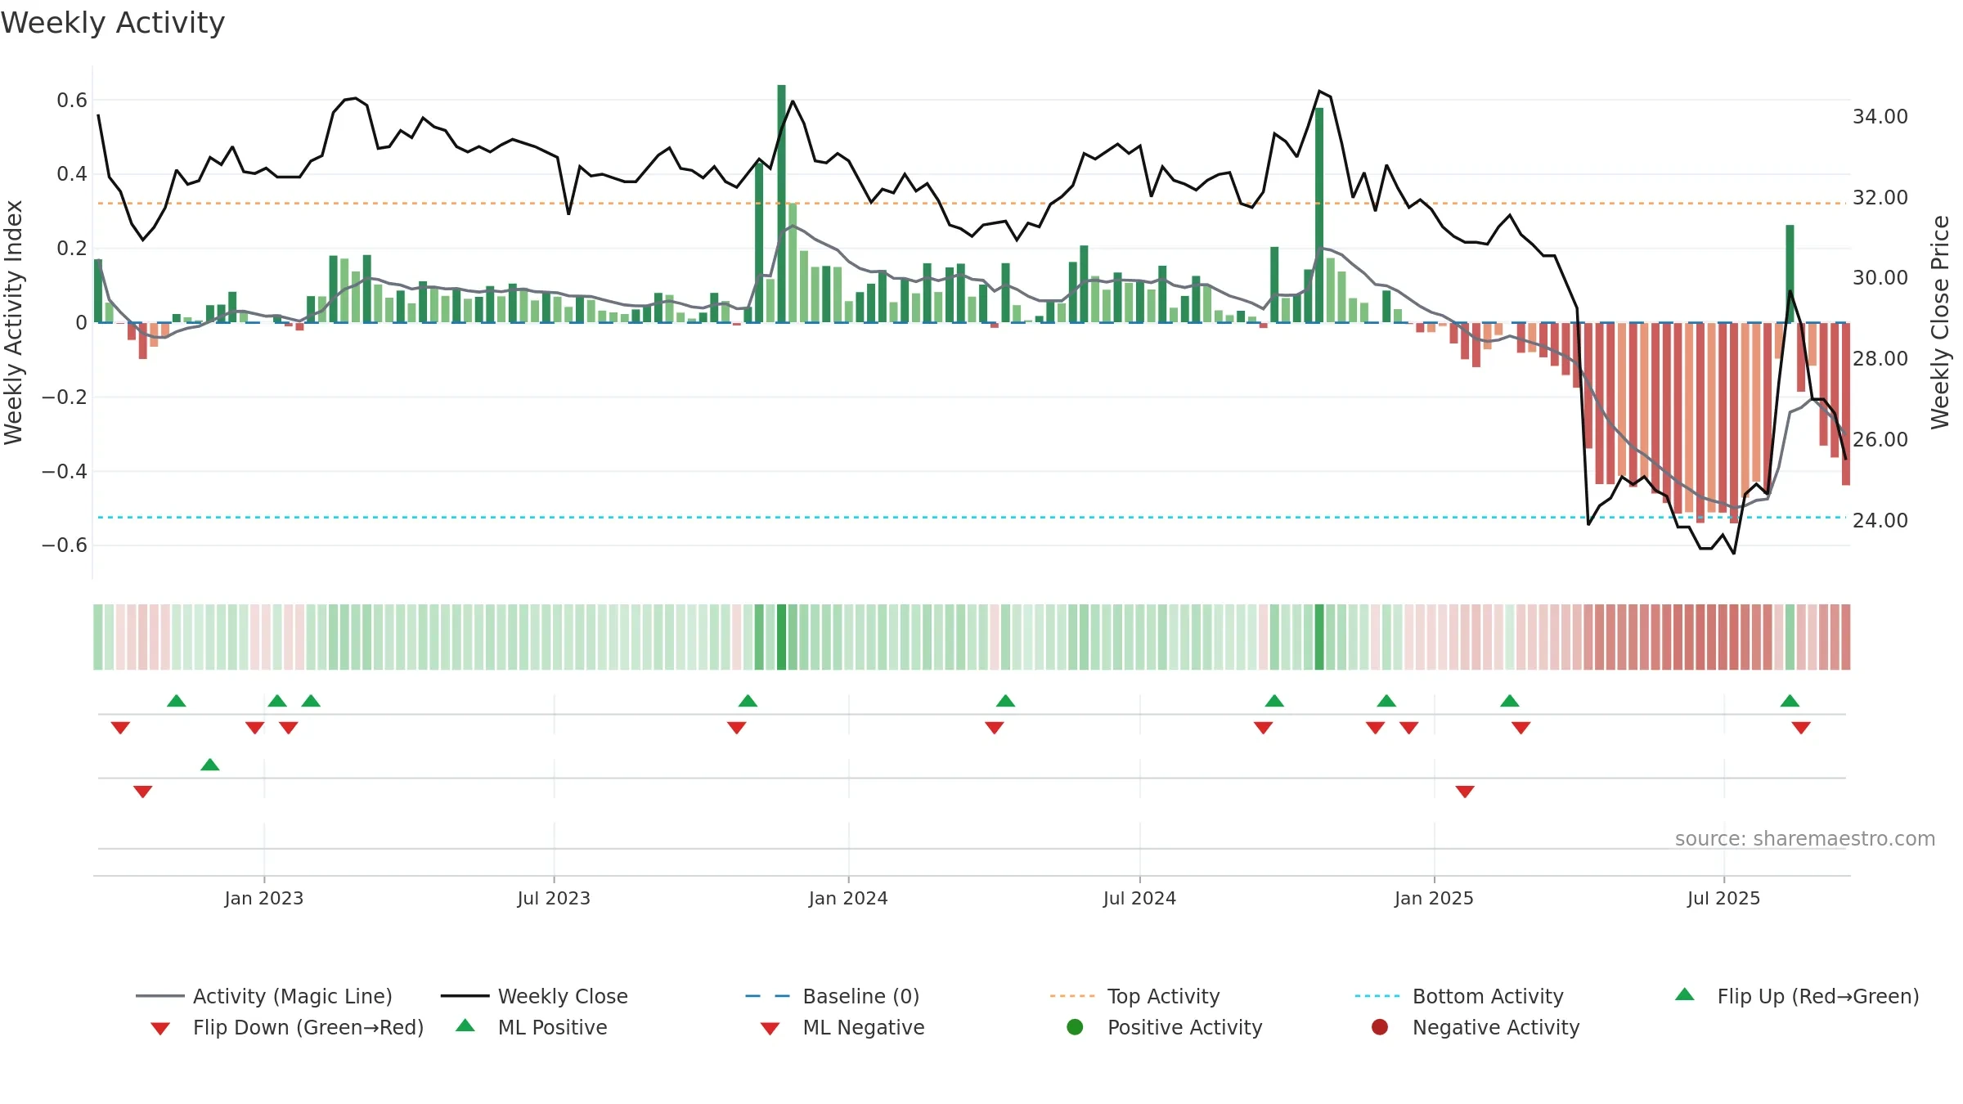The image size is (1963, 1104).
Task: Click the 34.00 price axis value
Action: (1880, 117)
